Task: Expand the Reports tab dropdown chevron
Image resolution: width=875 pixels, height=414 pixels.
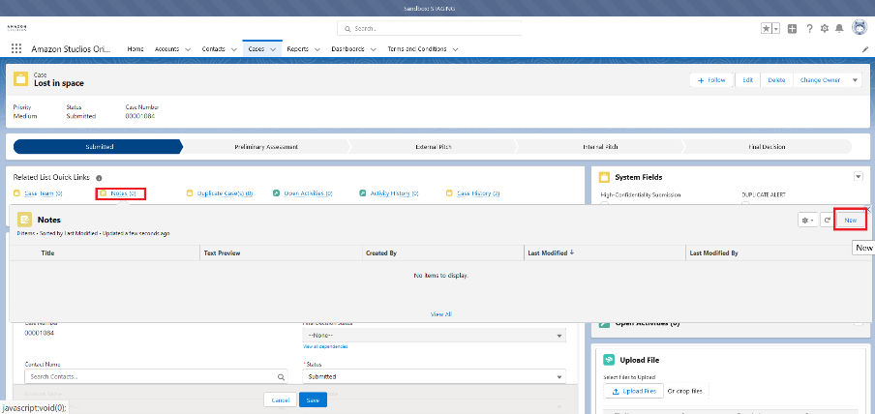Action: click(x=317, y=49)
